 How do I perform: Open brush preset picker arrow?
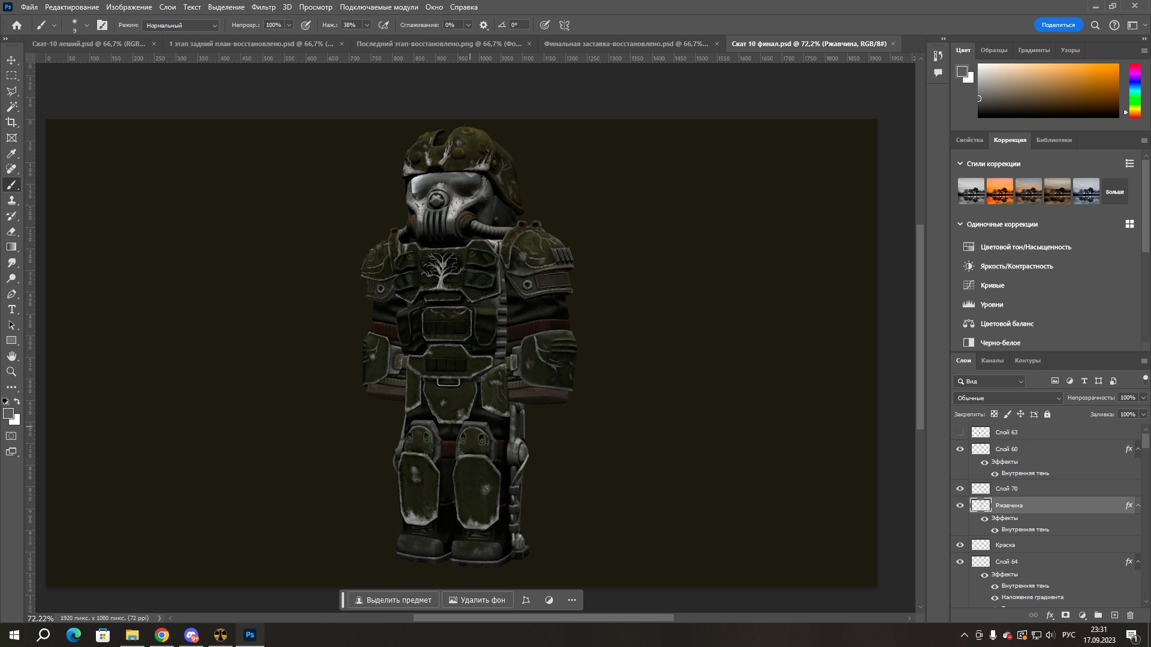click(86, 25)
